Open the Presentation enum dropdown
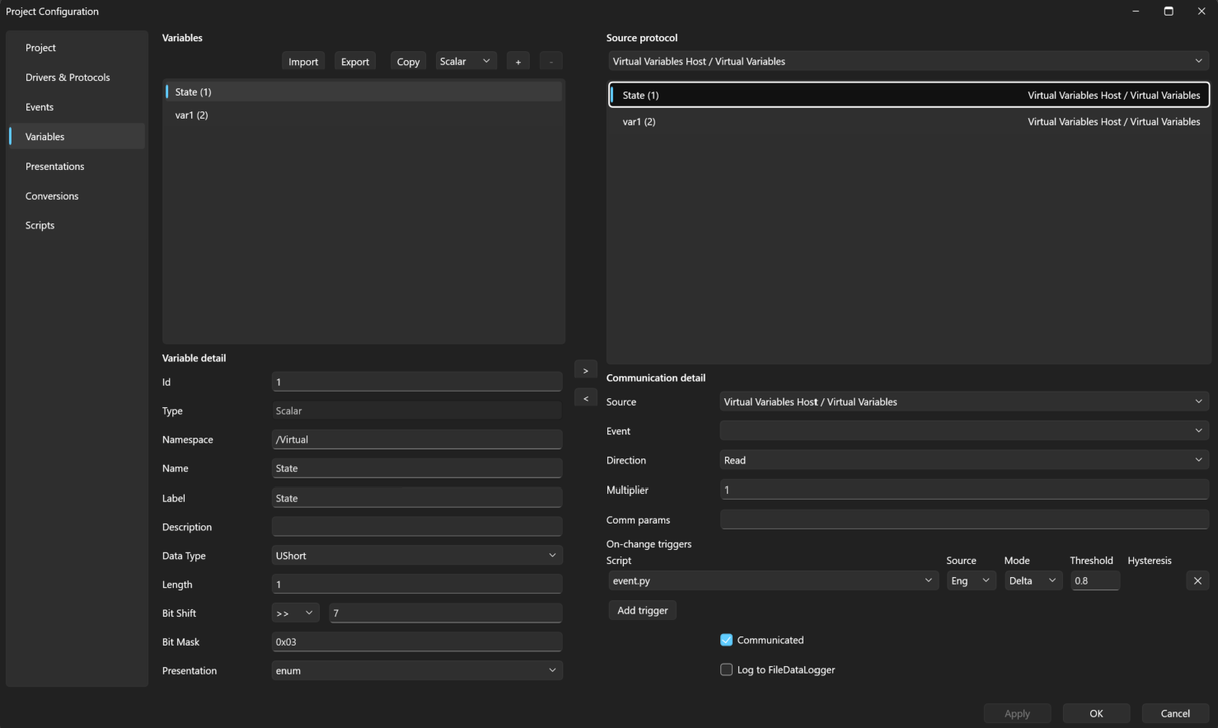Screen dimensions: 1218x728 (417, 670)
